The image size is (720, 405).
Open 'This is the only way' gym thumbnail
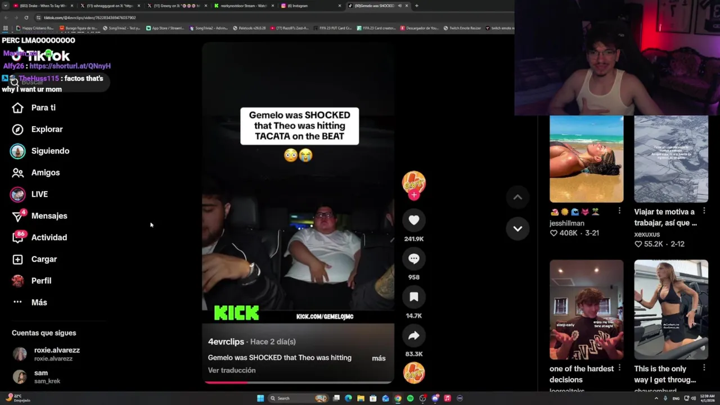[x=671, y=309]
